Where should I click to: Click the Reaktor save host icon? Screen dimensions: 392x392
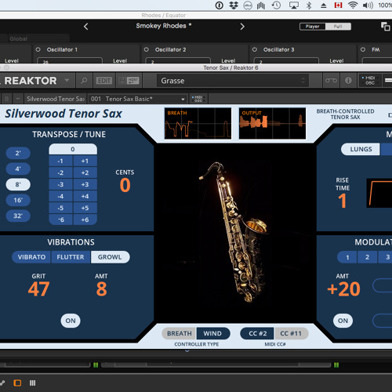point(129,81)
